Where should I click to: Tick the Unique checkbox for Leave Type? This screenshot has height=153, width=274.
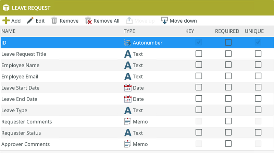[x=258, y=110]
